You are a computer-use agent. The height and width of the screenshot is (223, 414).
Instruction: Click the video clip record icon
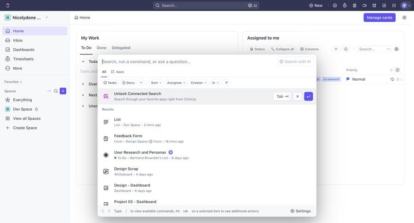click(x=364, y=5)
